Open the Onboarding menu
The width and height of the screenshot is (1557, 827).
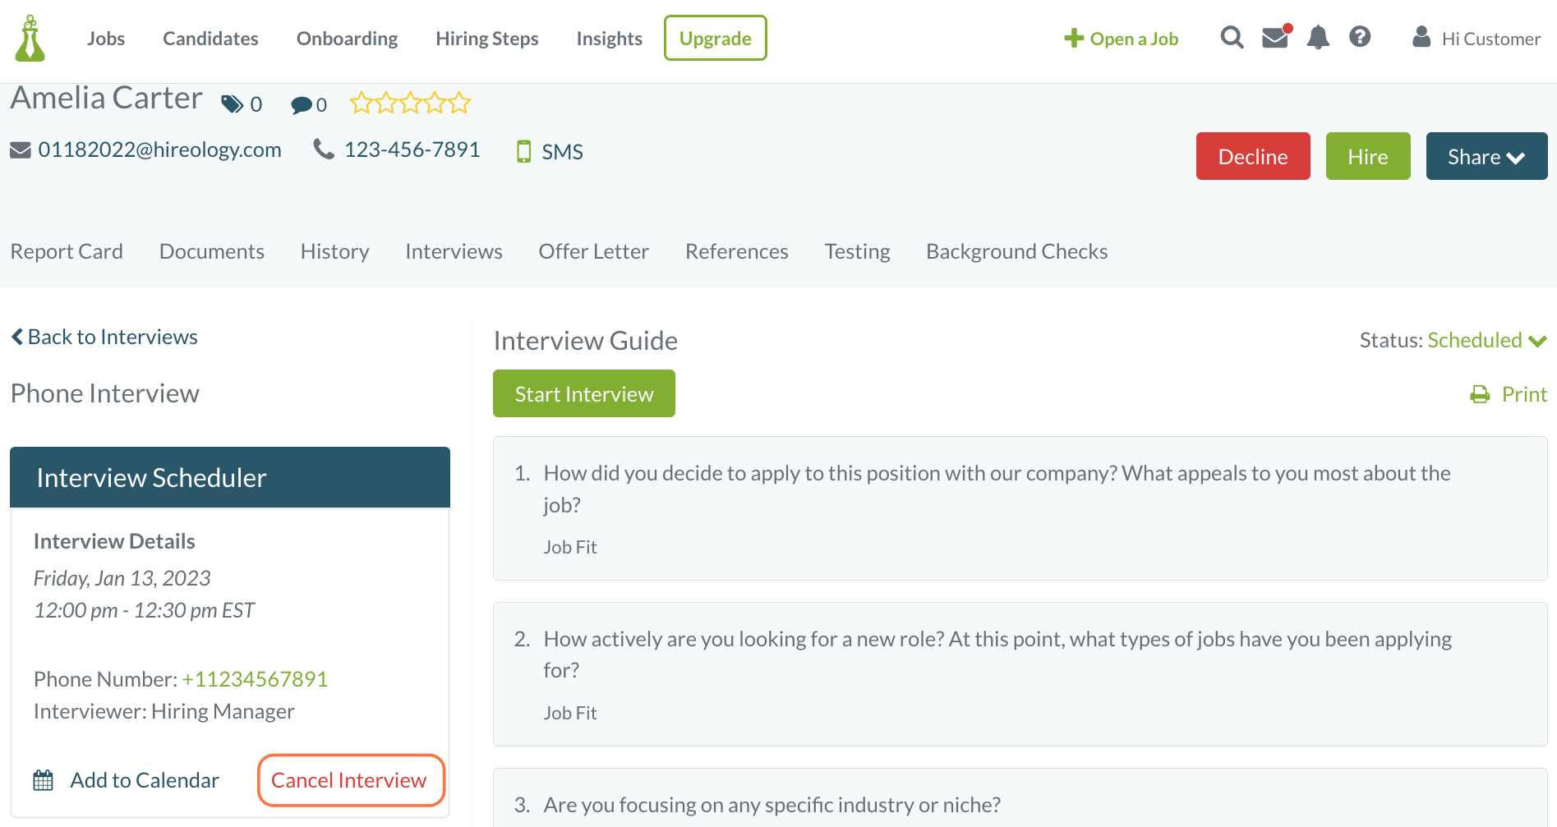347,39
